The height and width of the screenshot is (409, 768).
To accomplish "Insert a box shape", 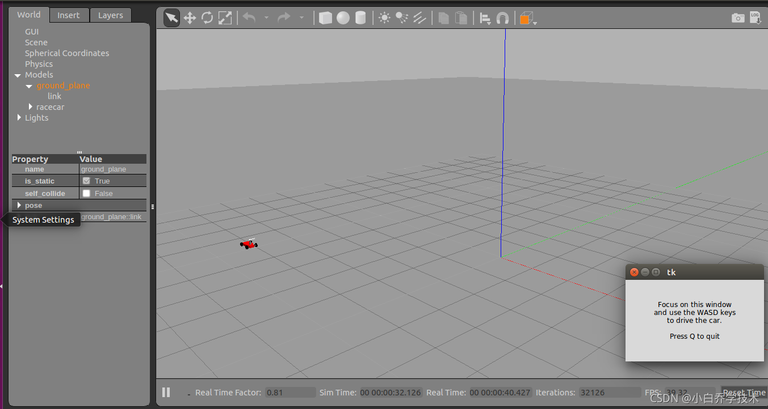I will click(x=325, y=18).
